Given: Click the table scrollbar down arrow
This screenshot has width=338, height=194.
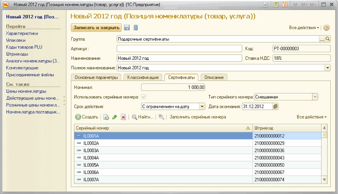Looking at the screenshot, I should pos(325,180).
